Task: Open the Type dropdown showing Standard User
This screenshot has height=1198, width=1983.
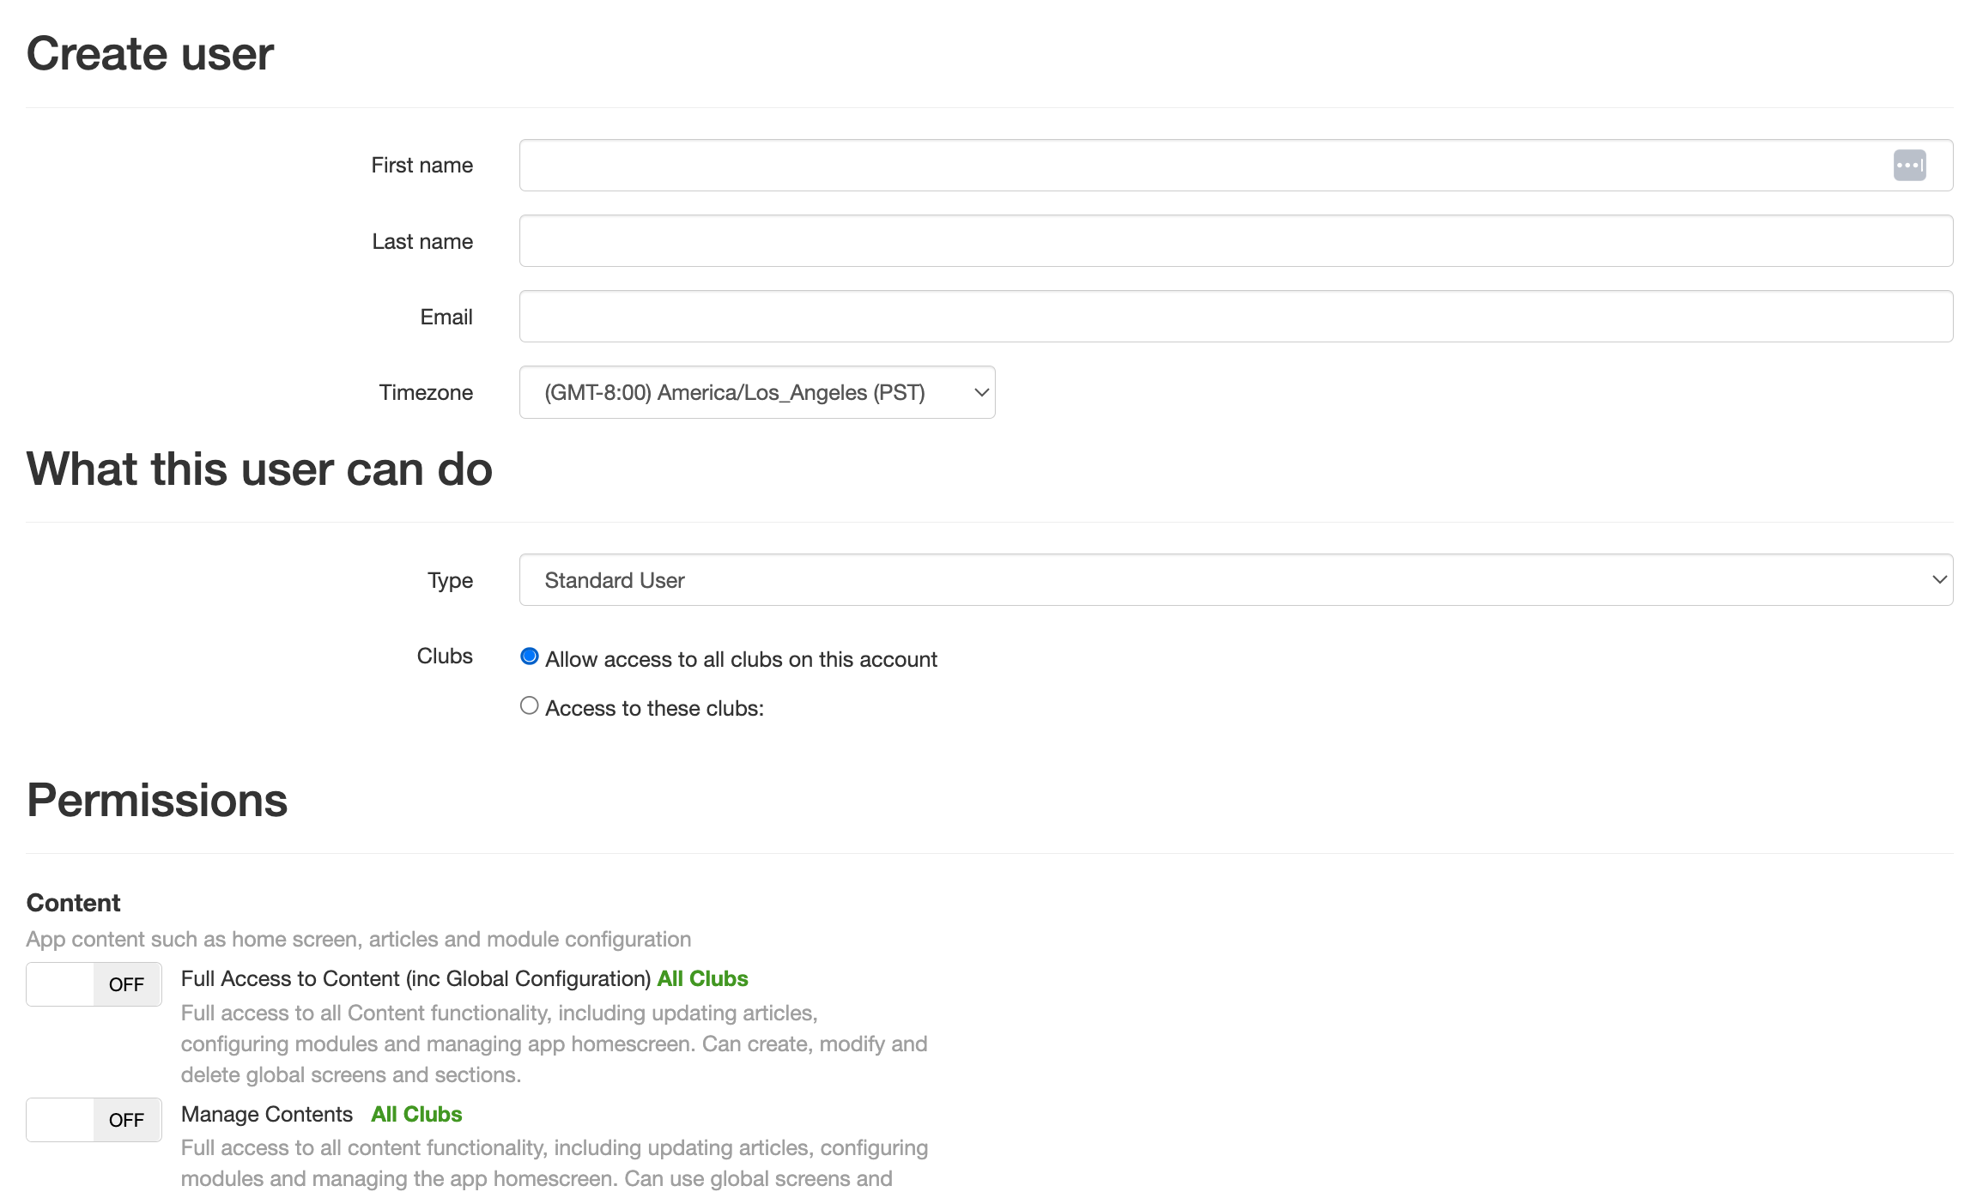Action: [x=1236, y=579]
